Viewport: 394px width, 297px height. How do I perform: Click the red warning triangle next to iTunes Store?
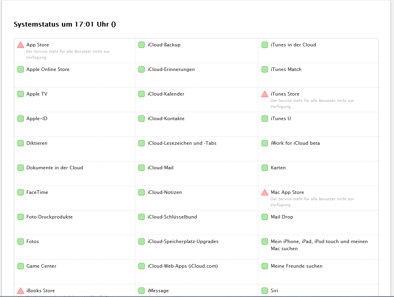tap(265, 94)
